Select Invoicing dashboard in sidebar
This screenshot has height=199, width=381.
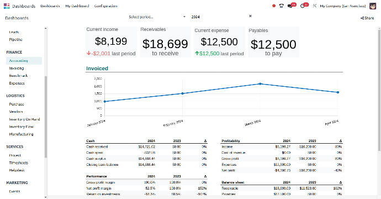click(x=17, y=69)
